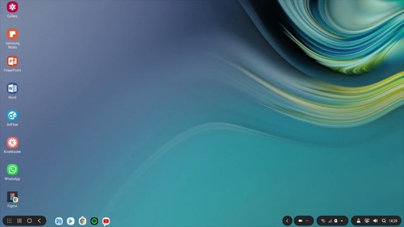The height and width of the screenshot is (227, 404).
Task: Click the clock showing 14:29
Action: point(393,221)
